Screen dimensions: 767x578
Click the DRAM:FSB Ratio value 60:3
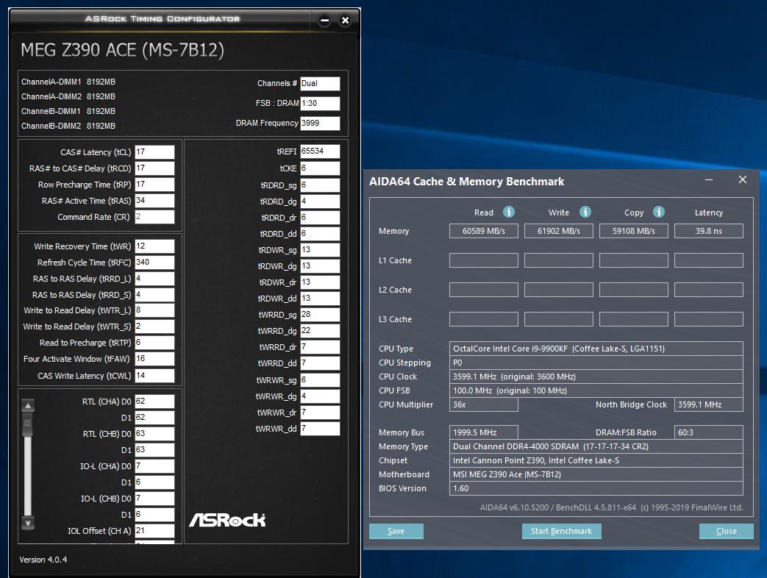click(x=709, y=432)
